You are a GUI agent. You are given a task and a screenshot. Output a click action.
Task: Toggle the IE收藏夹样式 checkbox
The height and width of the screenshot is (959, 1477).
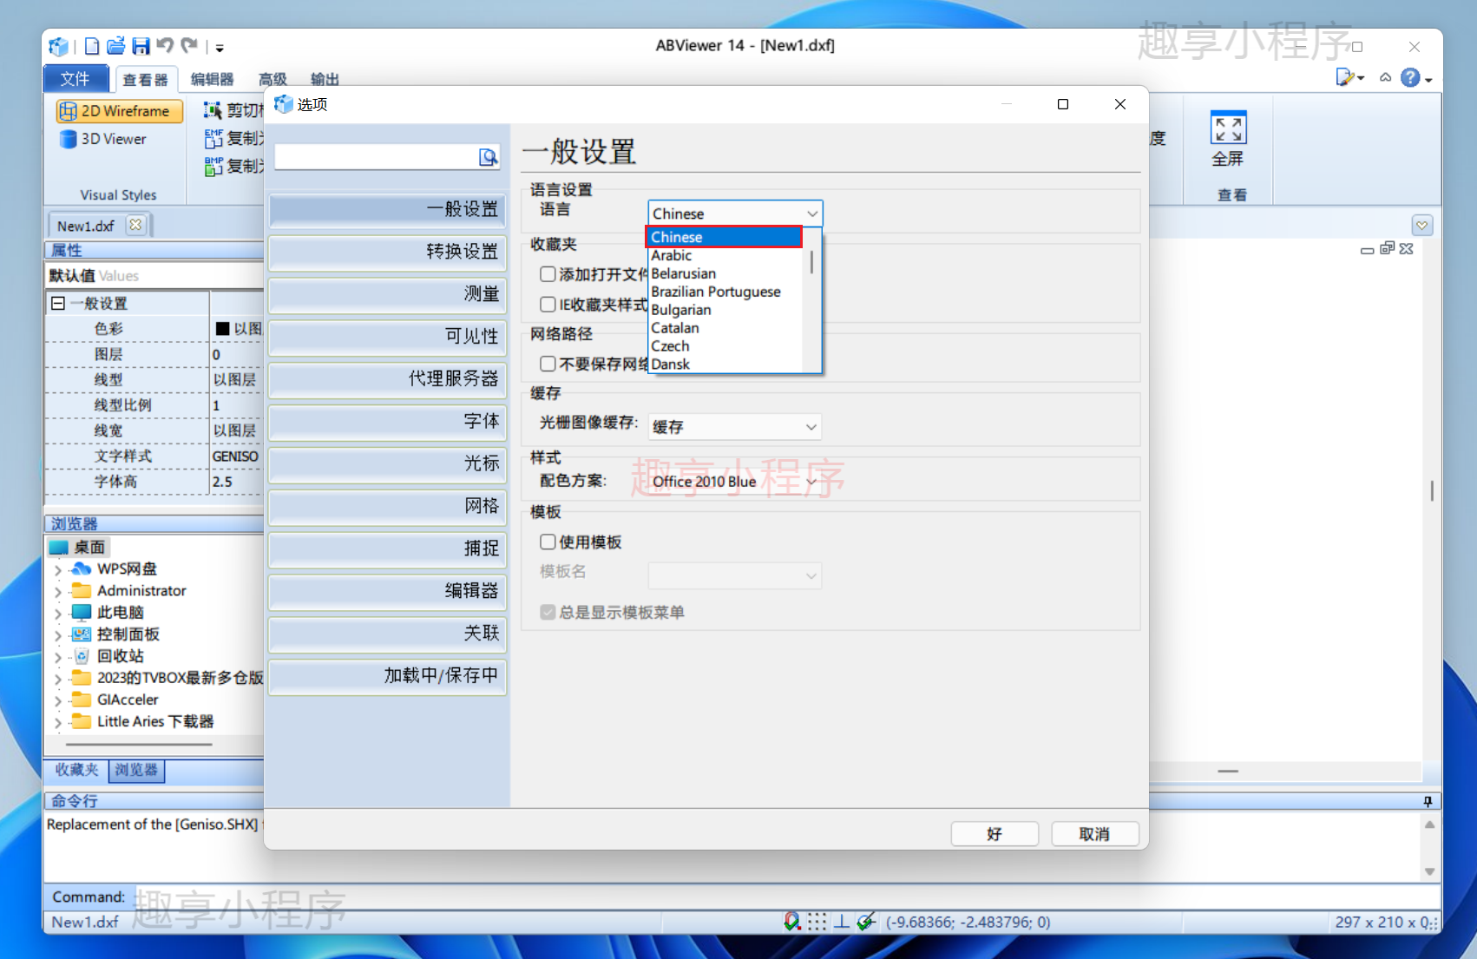(x=548, y=305)
